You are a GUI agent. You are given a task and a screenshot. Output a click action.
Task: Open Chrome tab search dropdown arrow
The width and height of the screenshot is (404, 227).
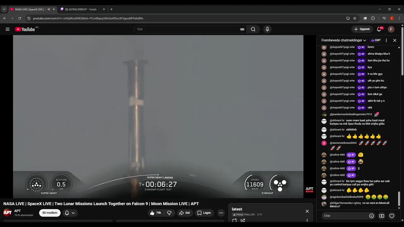tap(4, 9)
